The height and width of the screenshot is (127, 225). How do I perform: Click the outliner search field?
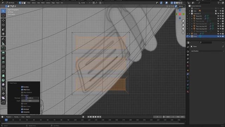click(204, 3)
